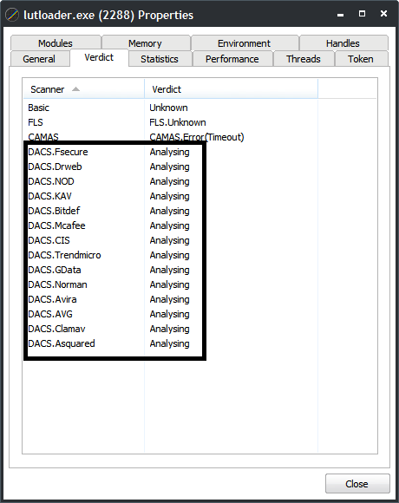Open the Memory tab
The width and height of the screenshot is (399, 503).
tap(146, 43)
